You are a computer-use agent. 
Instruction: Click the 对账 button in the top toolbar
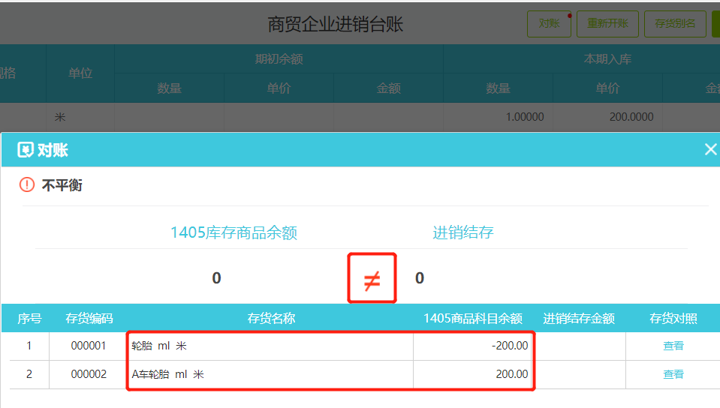[x=549, y=24]
